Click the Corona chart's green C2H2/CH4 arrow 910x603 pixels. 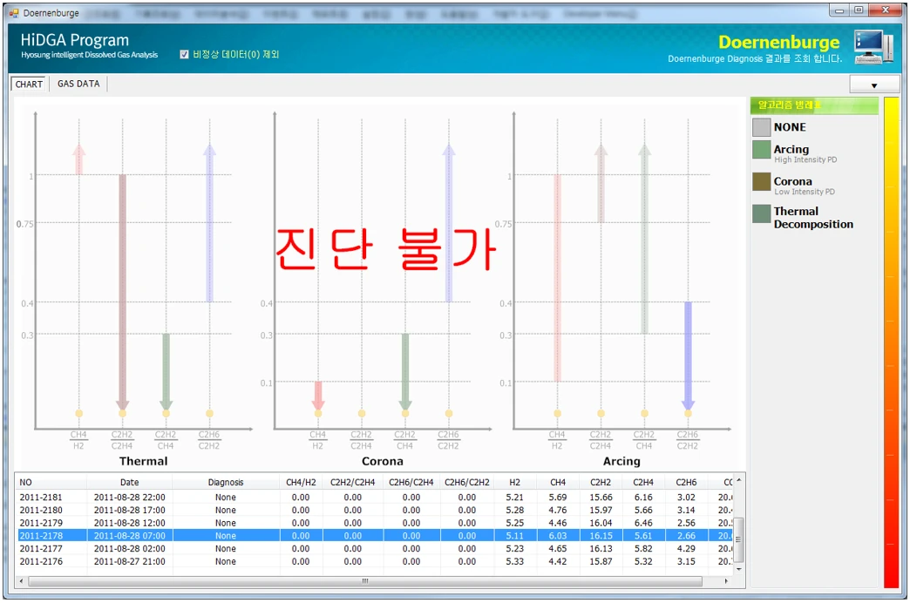pos(405,372)
